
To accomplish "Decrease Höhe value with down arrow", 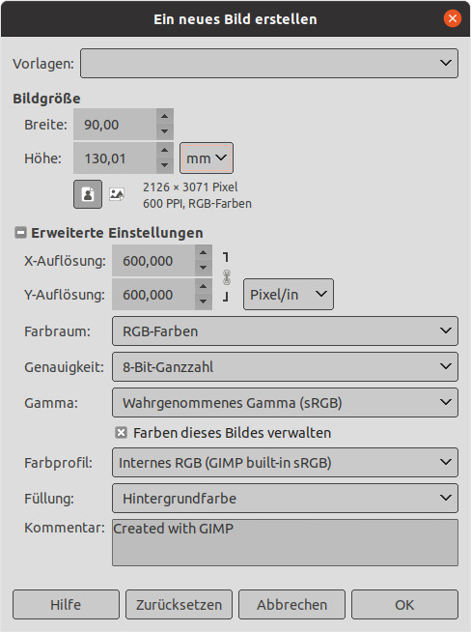I will point(164,165).
